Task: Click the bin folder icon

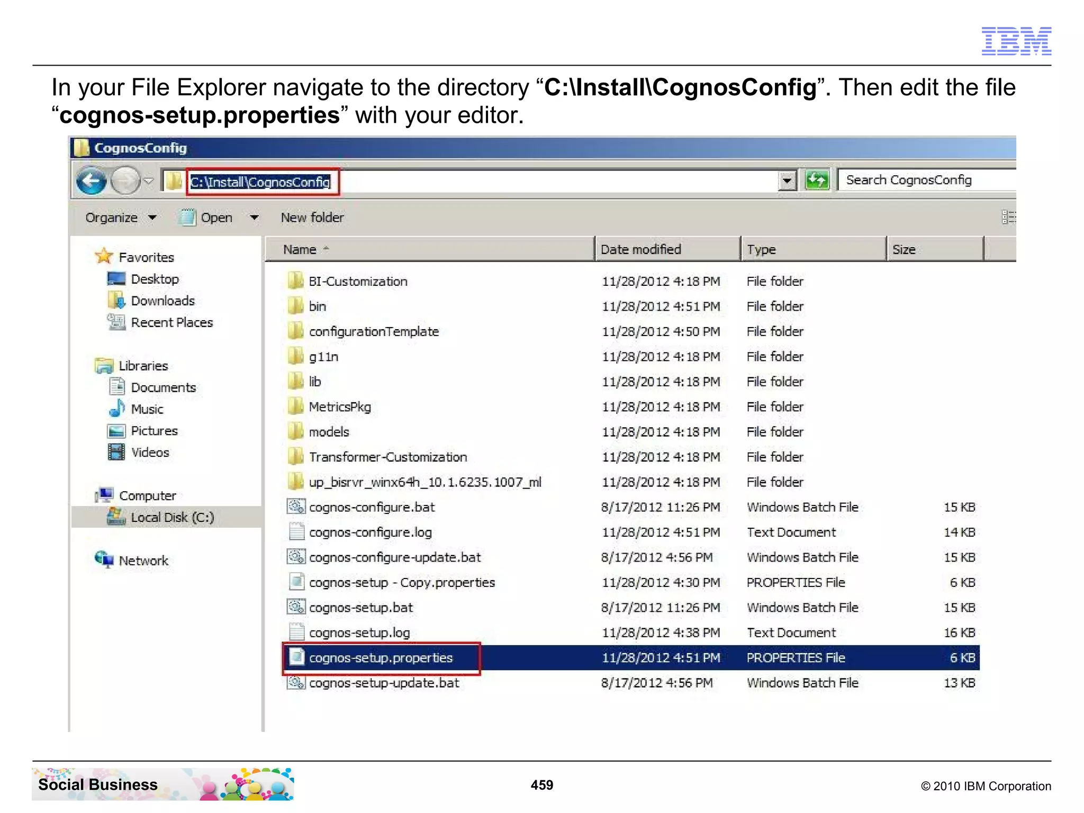Action: (295, 305)
